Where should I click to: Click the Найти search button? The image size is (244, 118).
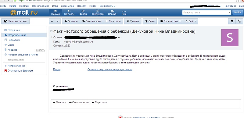coord(238,13)
